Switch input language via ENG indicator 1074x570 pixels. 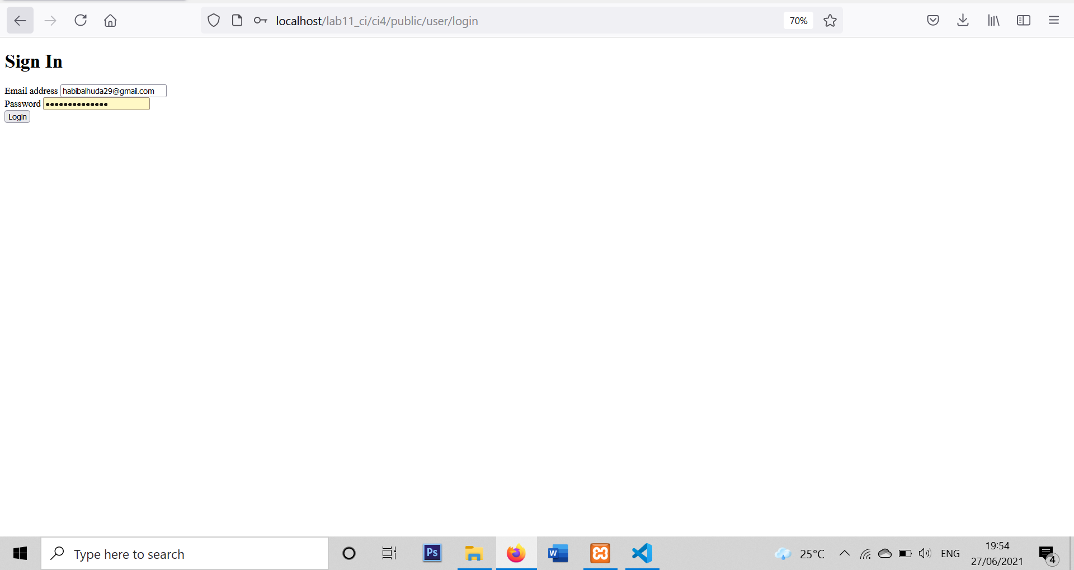pyautogui.click(x=950, y=553)
